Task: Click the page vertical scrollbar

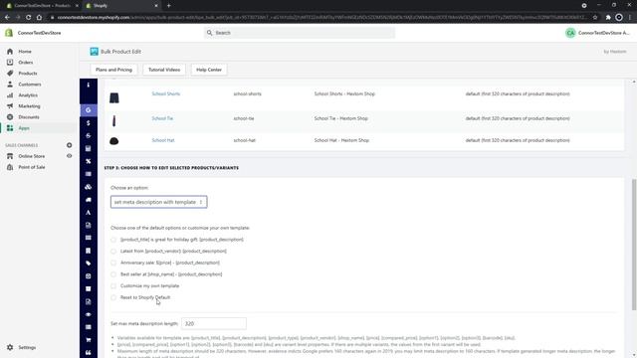Action: coord(634,245)
